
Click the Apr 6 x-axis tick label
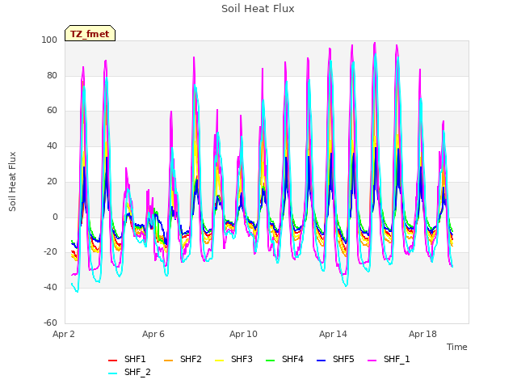coord(153,334)
